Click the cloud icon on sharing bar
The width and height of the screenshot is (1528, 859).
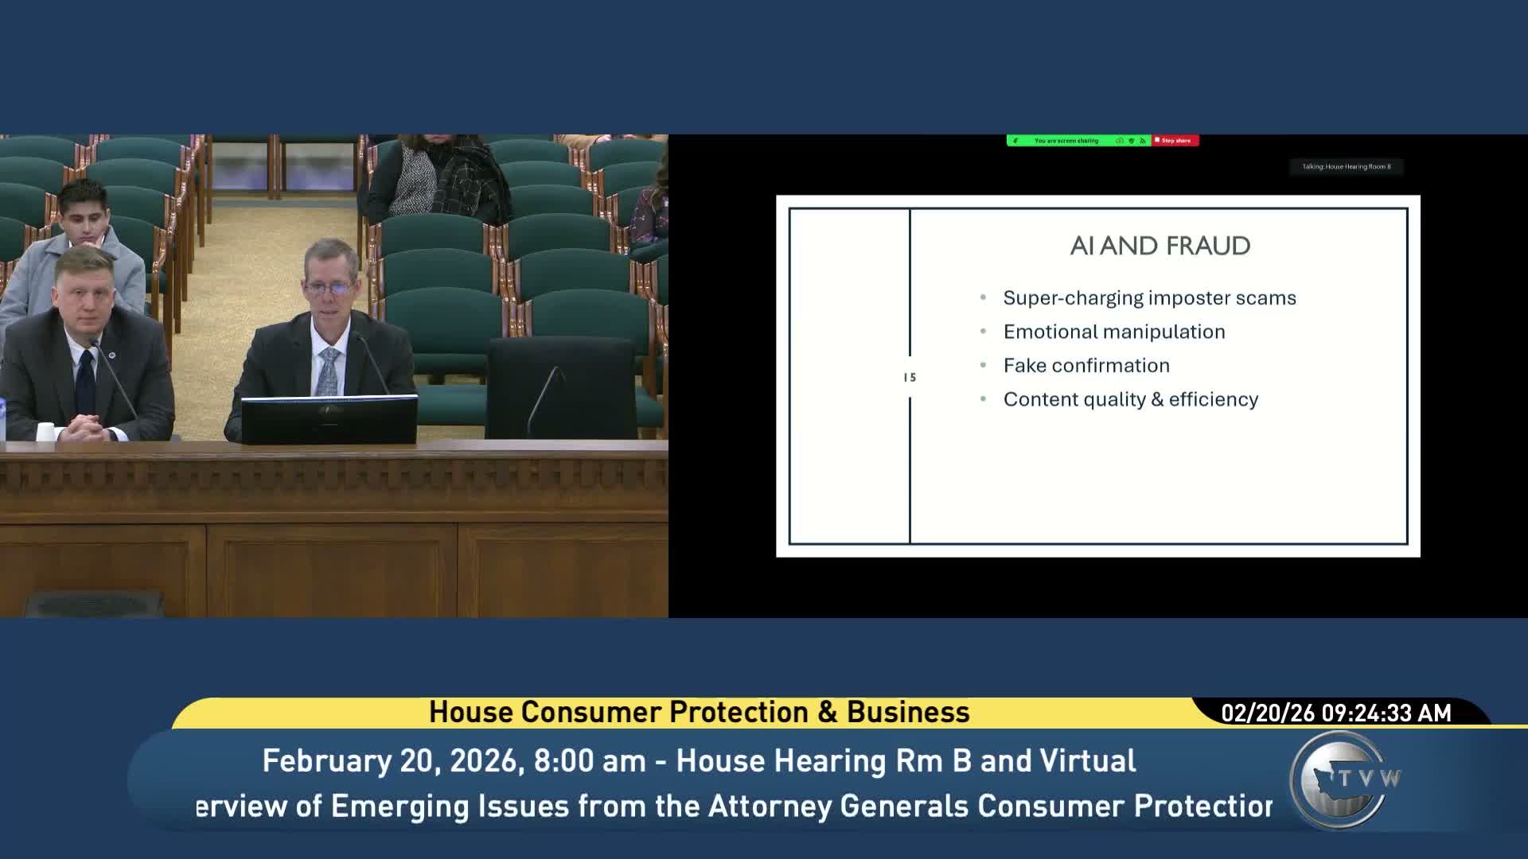[x=1119, y=141]
